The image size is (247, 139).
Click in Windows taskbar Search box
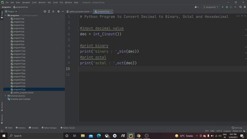pyautogui.click(x=36, y=136)
